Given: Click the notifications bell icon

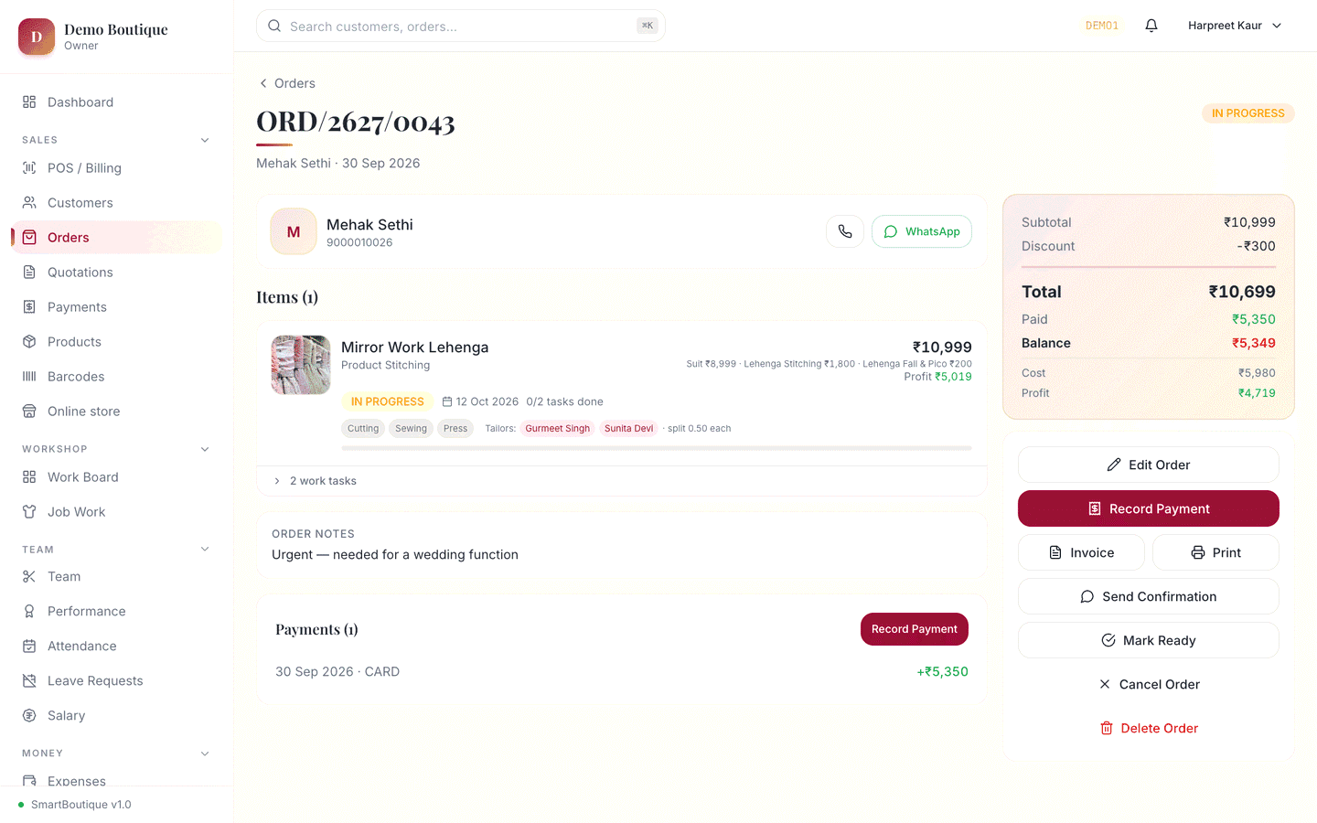Looking at the screenshot, I should [x=1151, y=26].
